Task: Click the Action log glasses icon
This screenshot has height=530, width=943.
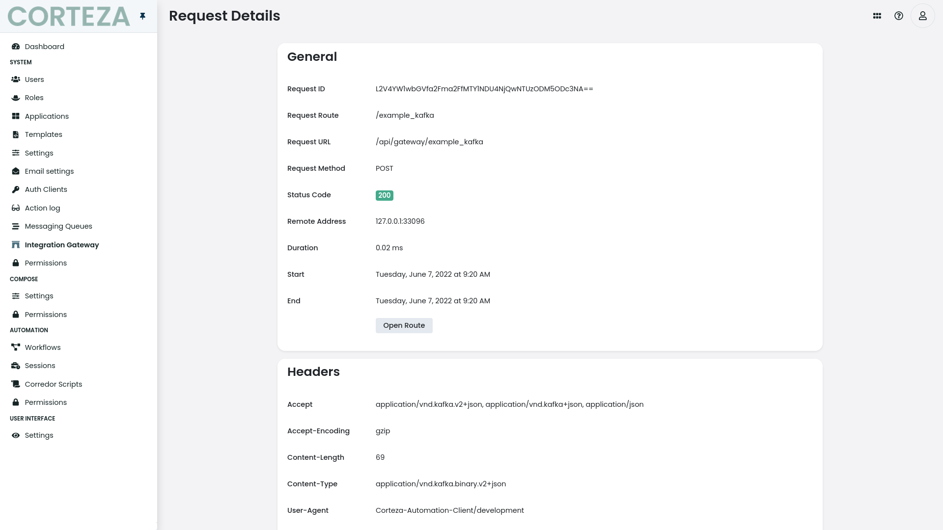Action: pyautogui.click(x=16, y=208)
